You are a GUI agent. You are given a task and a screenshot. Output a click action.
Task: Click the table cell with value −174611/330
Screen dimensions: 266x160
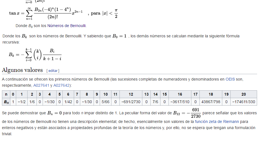point(244,102)
